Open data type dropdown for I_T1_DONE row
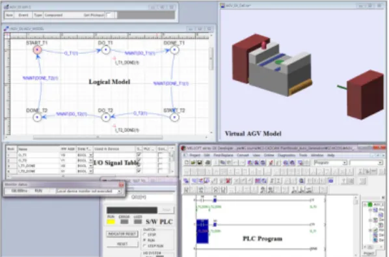389x257 pixels. [x=90, y=166]
